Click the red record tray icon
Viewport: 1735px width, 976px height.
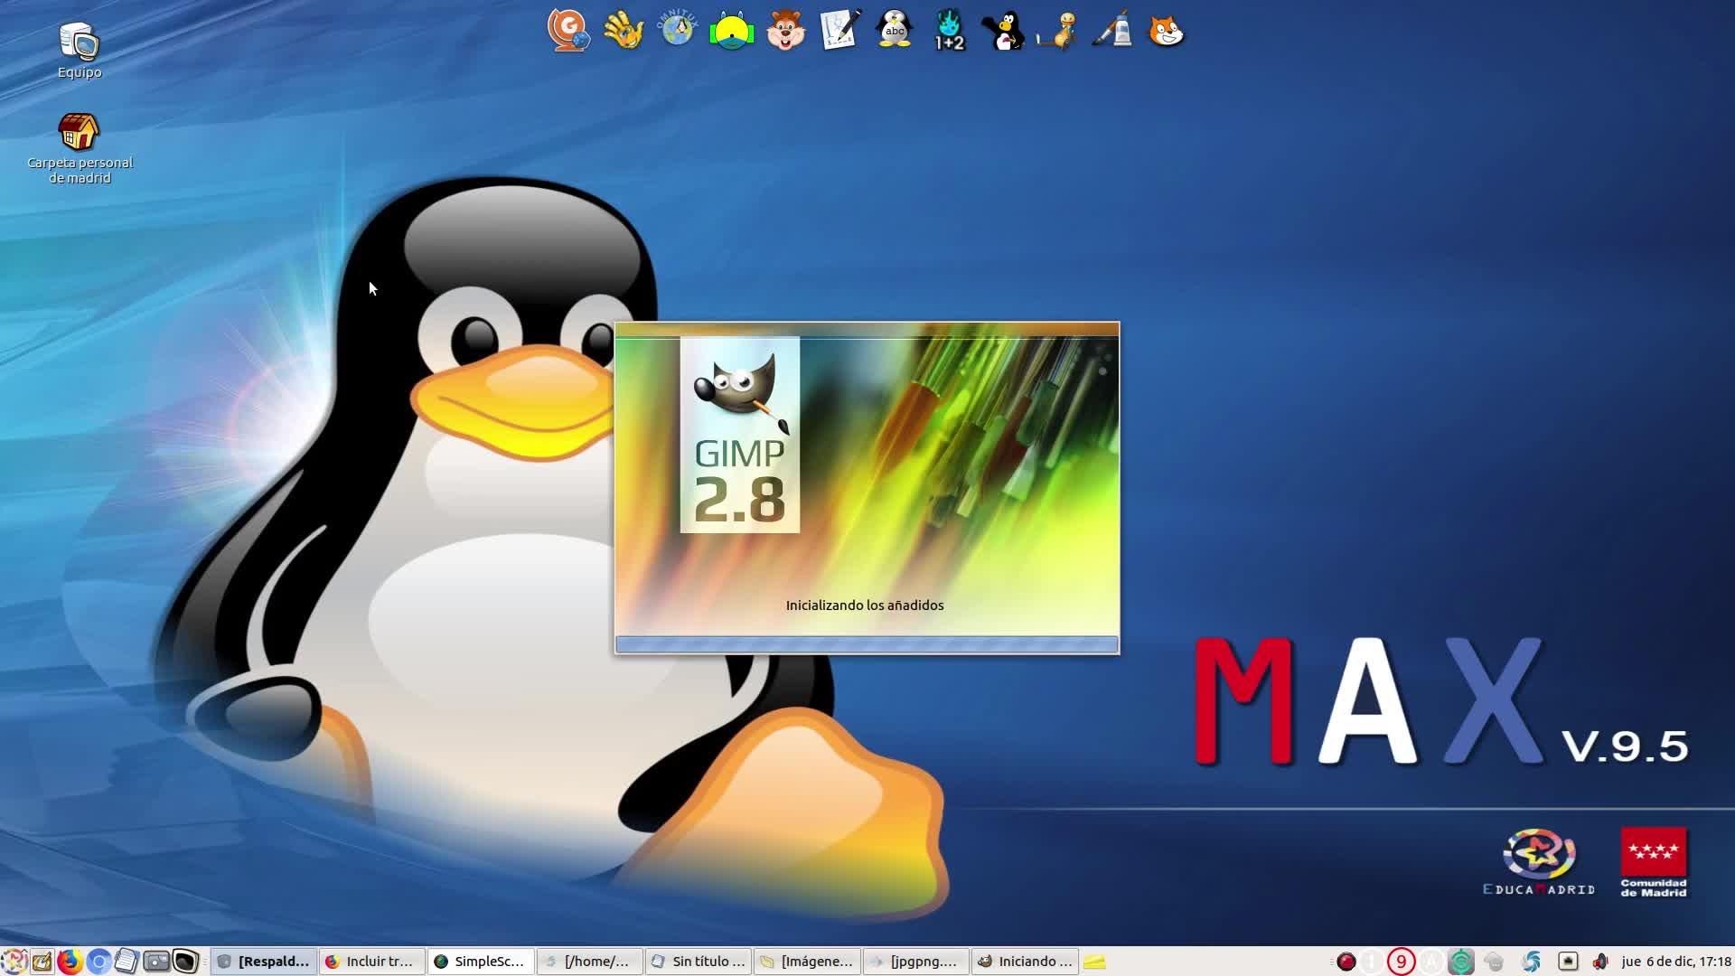(x=1346, y=962)
